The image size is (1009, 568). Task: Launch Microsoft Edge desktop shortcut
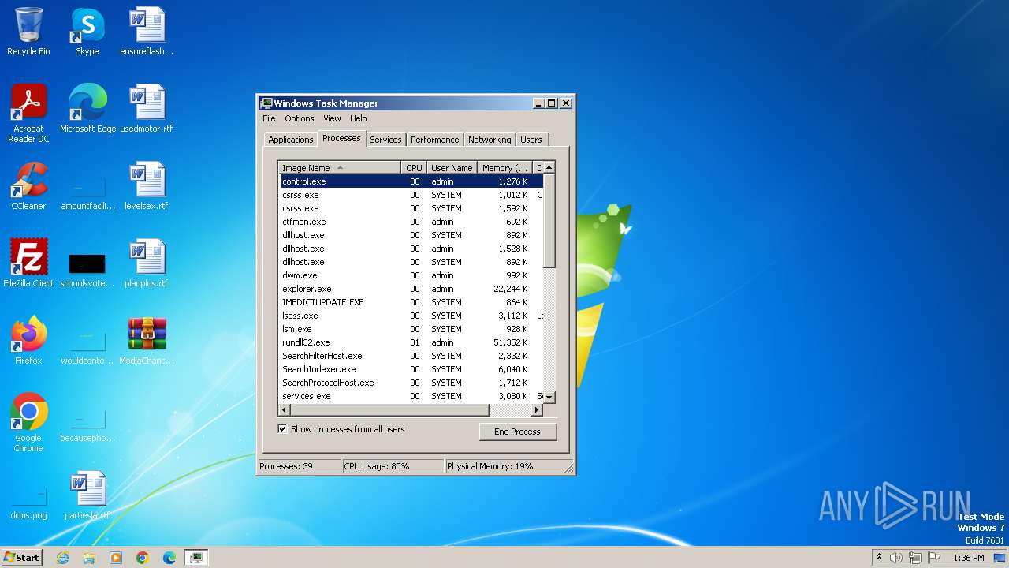(87, 109)
